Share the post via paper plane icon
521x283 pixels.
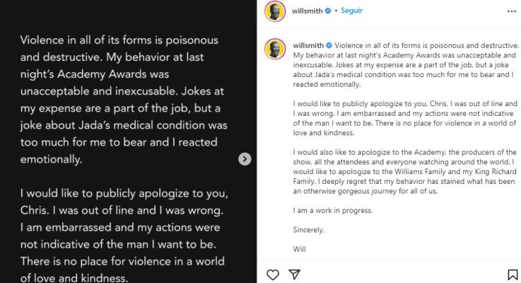(294, 275)
